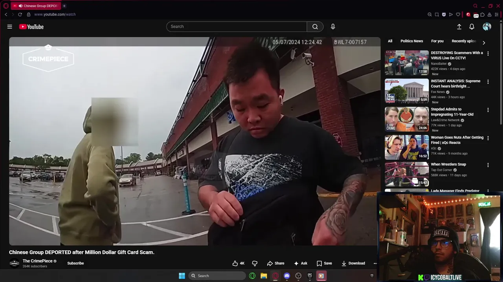Open the YouTube create upload icon
The height and width of the screenshot is (282, 503).
point(459,27)
